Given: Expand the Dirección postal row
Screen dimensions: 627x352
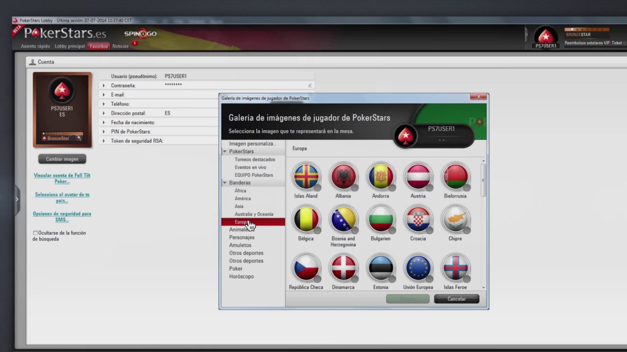Looking at the screenshot, I should coord(103,113).
